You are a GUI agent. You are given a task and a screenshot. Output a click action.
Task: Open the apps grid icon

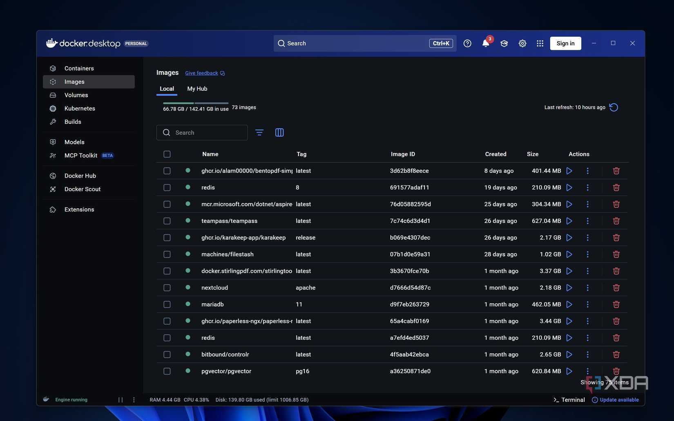pos(540,43)
